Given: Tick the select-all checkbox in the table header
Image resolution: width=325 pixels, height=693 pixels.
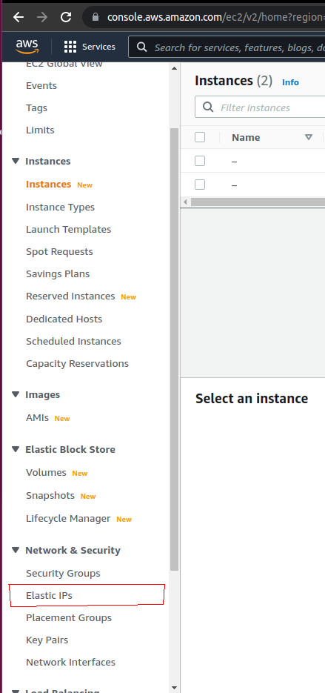Looking at the screenshot, I should (200, 137).
